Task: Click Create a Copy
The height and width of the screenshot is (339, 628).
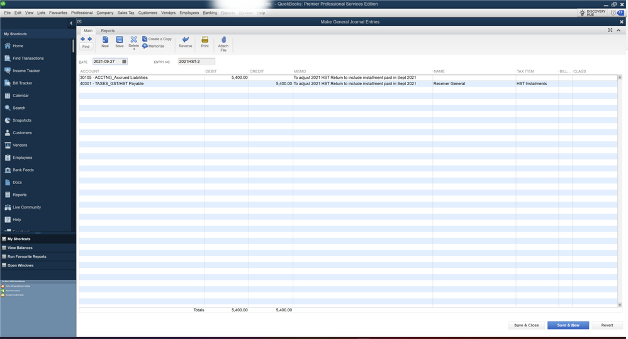Action: coord(157,39)
